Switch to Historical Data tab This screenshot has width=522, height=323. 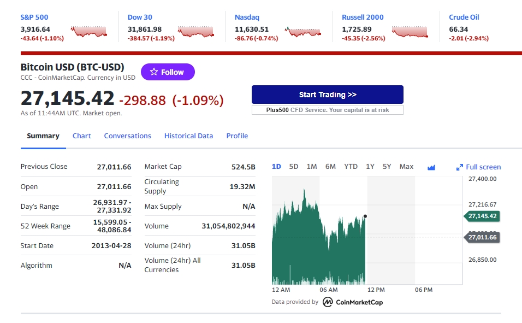click(x=188, y=136)
